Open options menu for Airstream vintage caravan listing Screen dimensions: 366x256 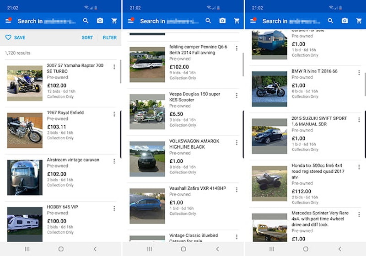point(114,161)
